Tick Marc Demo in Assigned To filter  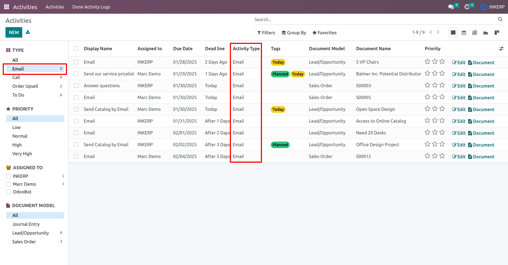(9, 184)
